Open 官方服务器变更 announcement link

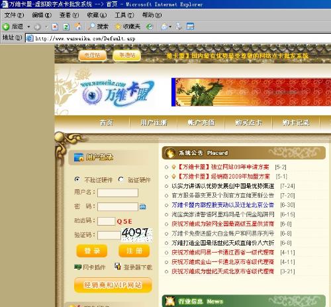[223, 195]
